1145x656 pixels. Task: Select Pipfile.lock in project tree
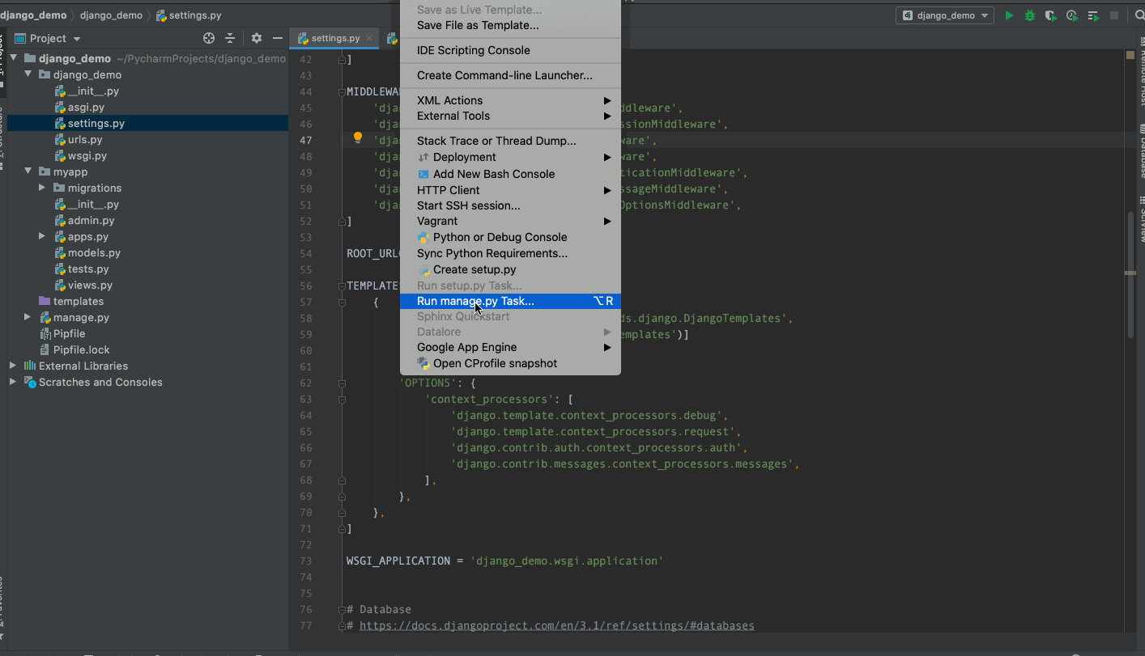[x=81, y=349]
